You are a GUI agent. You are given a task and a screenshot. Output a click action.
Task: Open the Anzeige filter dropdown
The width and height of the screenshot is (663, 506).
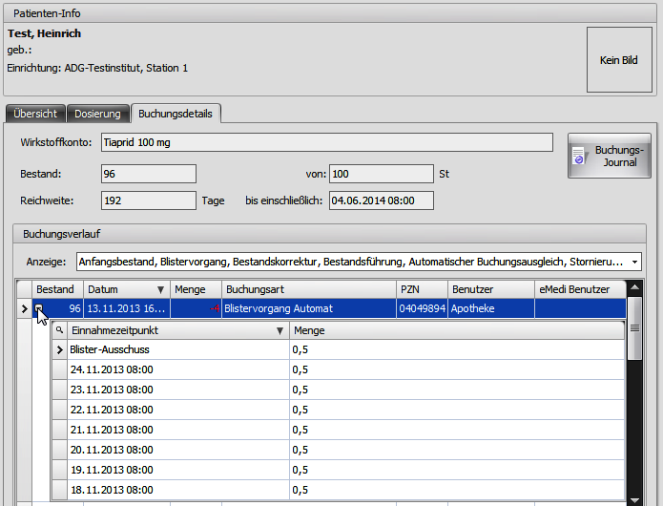(x=634, y=262)
